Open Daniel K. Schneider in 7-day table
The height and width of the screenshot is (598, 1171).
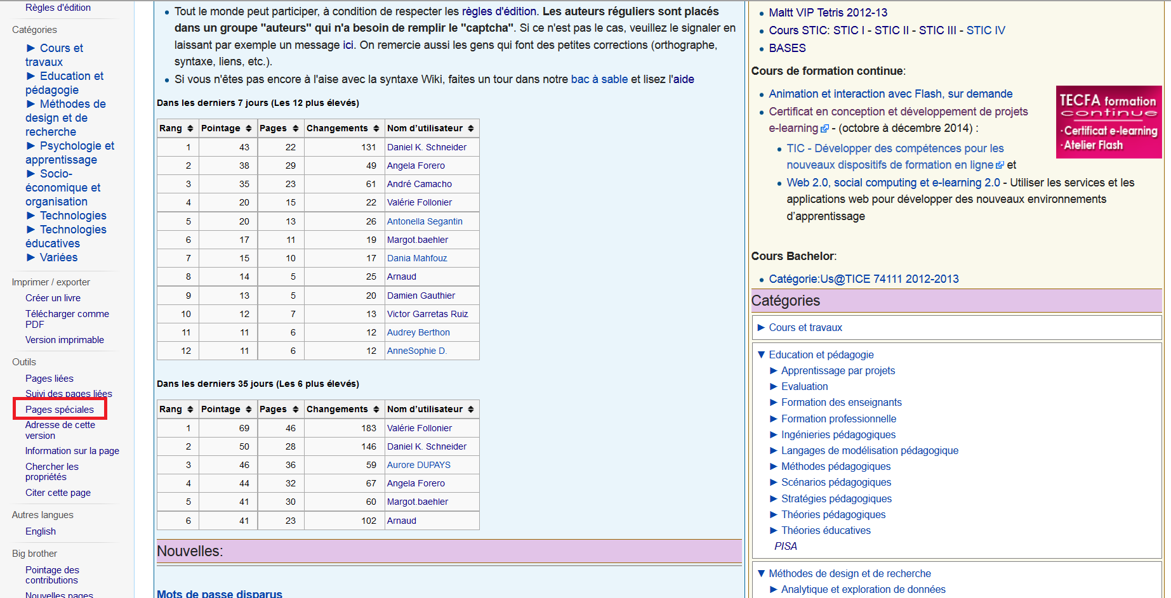click(427, 147)
